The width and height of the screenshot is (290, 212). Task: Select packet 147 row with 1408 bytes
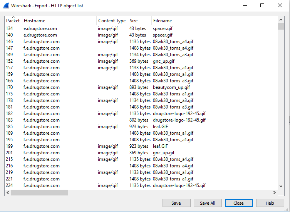141,48
